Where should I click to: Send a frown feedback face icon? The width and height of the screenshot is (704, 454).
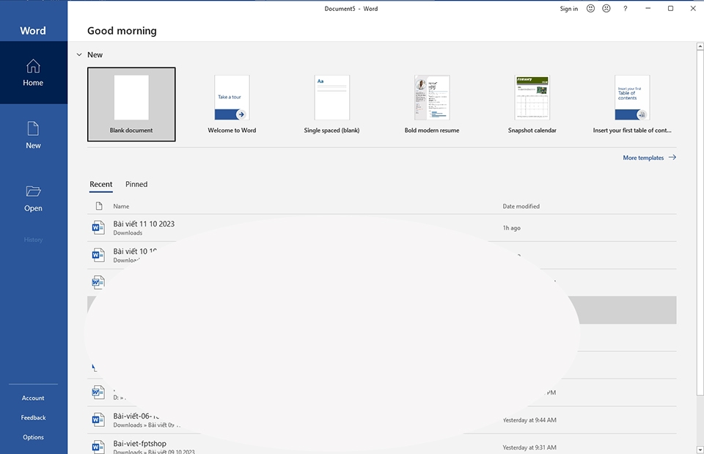[x=606, y=9]
